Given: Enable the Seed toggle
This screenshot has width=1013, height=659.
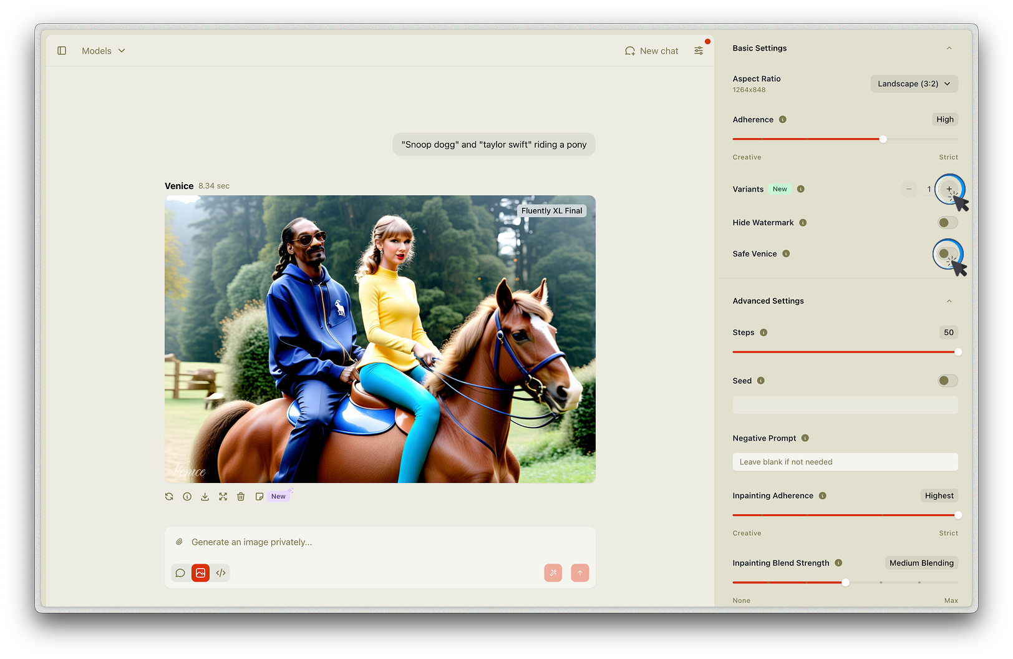Looking at the screenshot, I should 948,381.
